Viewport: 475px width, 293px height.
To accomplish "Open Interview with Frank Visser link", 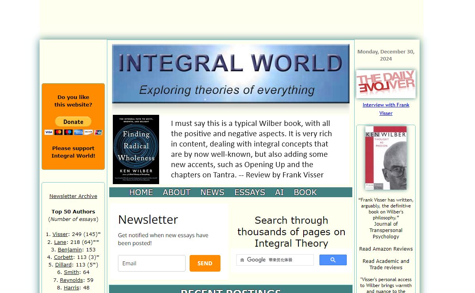I will click(x=386, y=109).
